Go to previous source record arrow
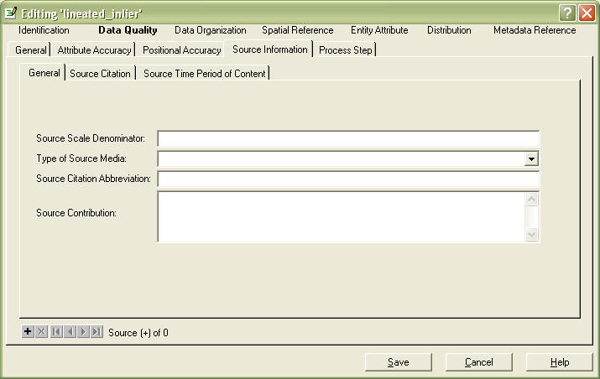 tap(70, 332)
